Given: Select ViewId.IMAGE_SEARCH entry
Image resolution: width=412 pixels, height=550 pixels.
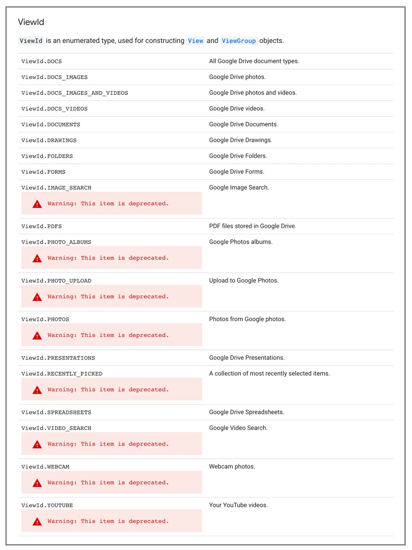Looking at the screenshot, I should 56,188.
